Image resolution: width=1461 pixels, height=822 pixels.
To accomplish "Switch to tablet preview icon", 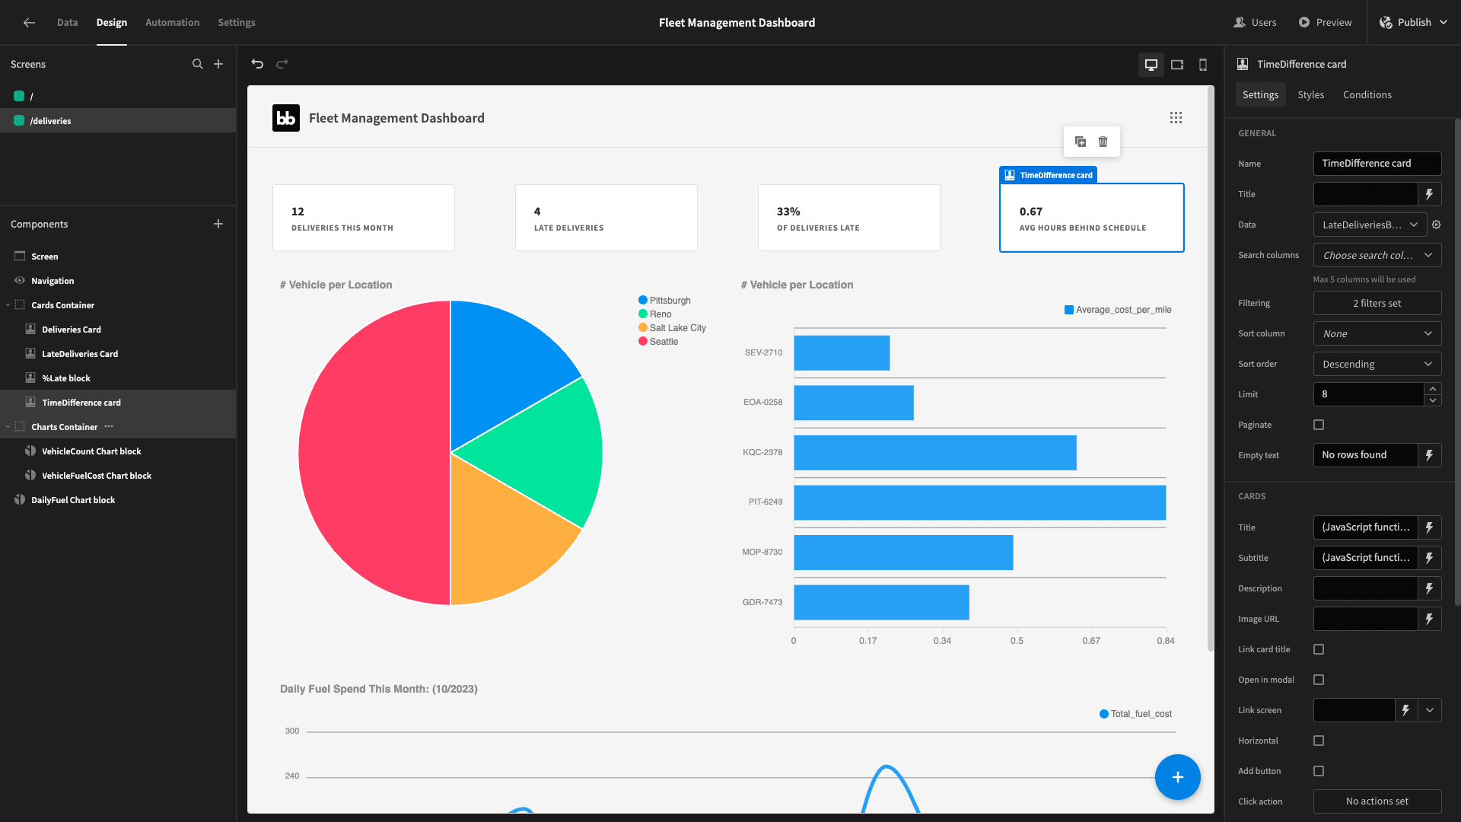I will 1177,65.
